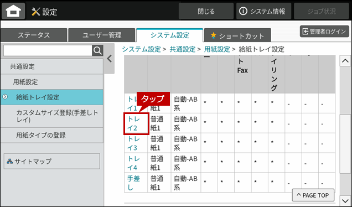Open the トレイ1 link
This screenshot has width=352, height=207.
(133, 103)
